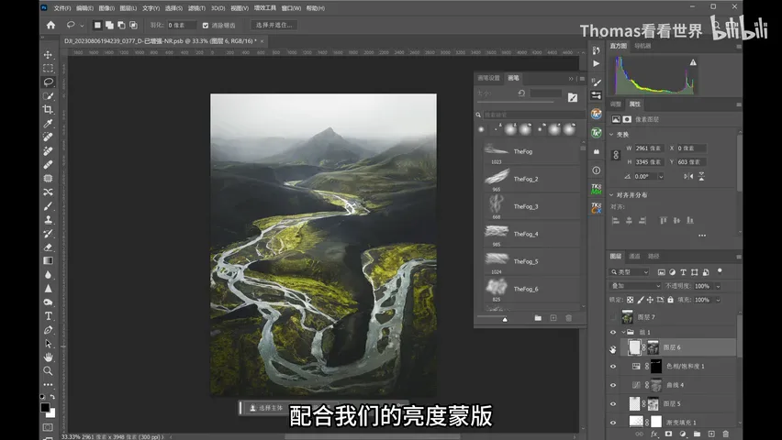This screenshot has height=440, width=782.
Task: Select the Crop tool
Action: (x=48, y=110)
